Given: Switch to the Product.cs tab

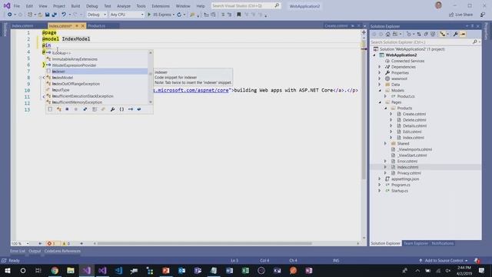Looking at the screenshot, I should coord(96,25).
